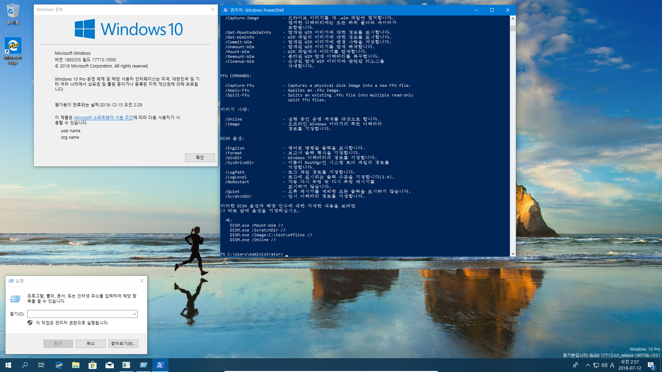Open network status tray icon

tap(596, 365)
